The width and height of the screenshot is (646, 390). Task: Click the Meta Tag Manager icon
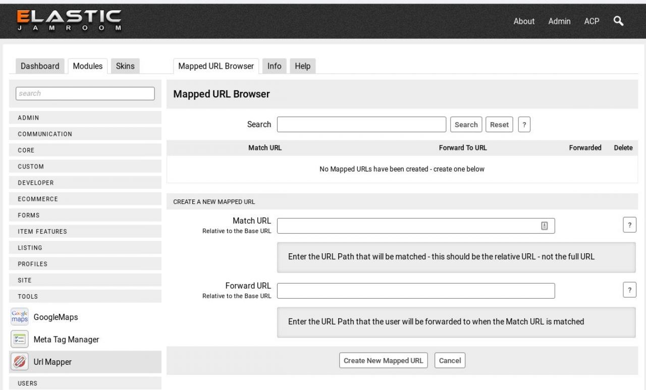click(x=20, y=340)
